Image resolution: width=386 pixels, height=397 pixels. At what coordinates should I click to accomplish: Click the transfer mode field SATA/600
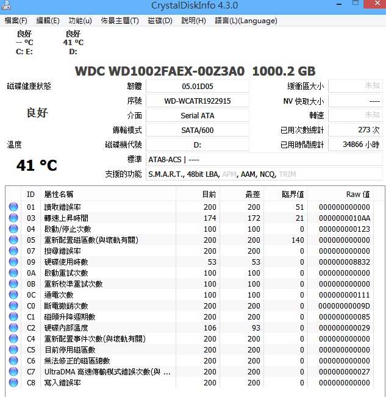[198, 130]
